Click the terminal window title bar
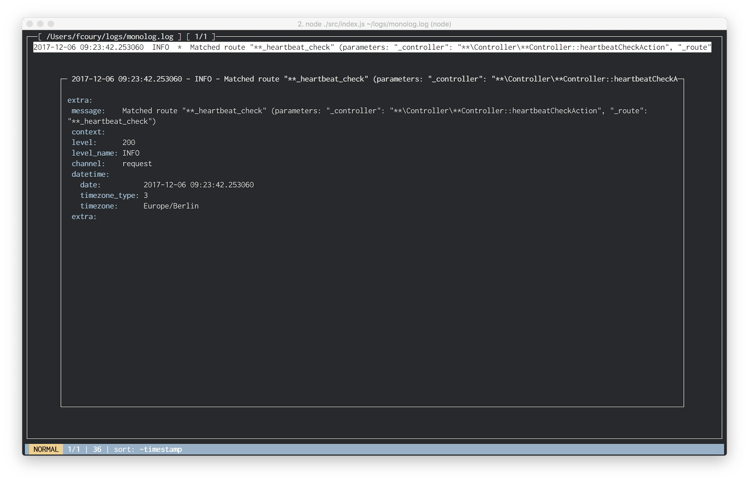 (374, 24)
